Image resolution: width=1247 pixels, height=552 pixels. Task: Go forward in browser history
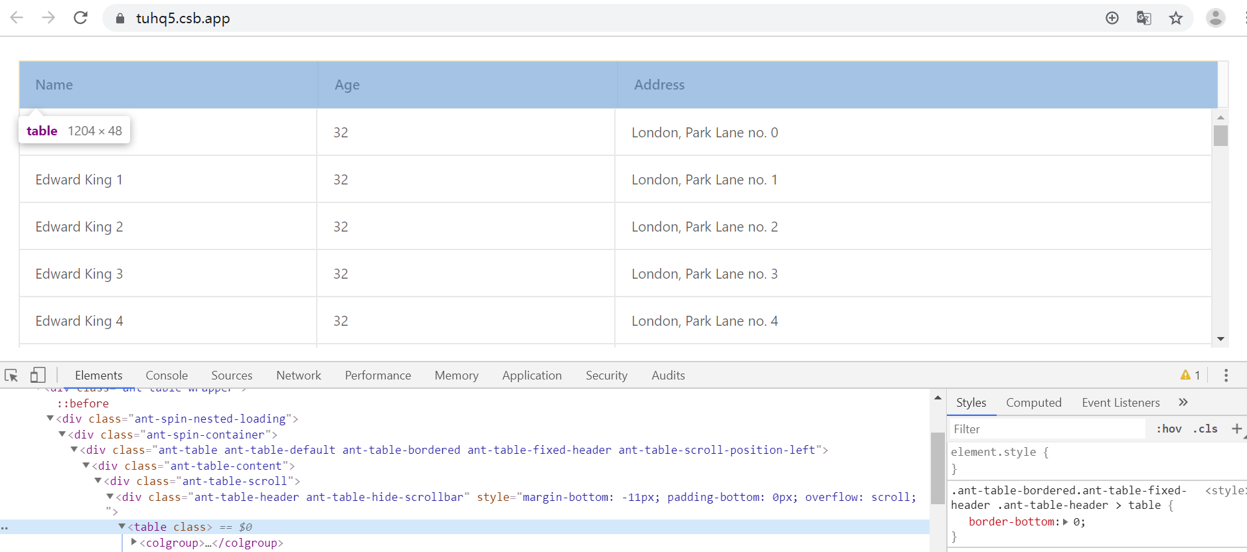pos(48,18)
